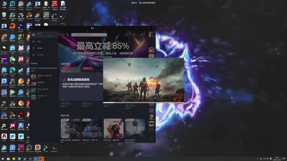This screenshot has width=287, height=161.
Task: Show hidden system tray icons
Action: click(x=257, y=159)
